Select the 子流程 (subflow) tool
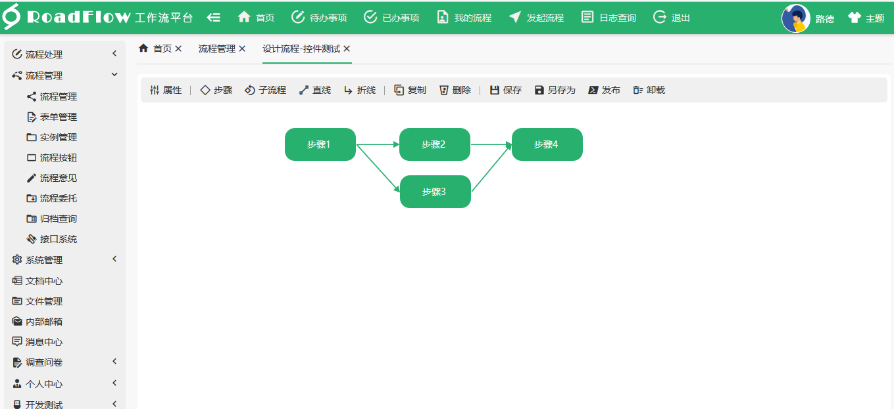The width and height of the screenshot is (894, 409). pos(266,90)
